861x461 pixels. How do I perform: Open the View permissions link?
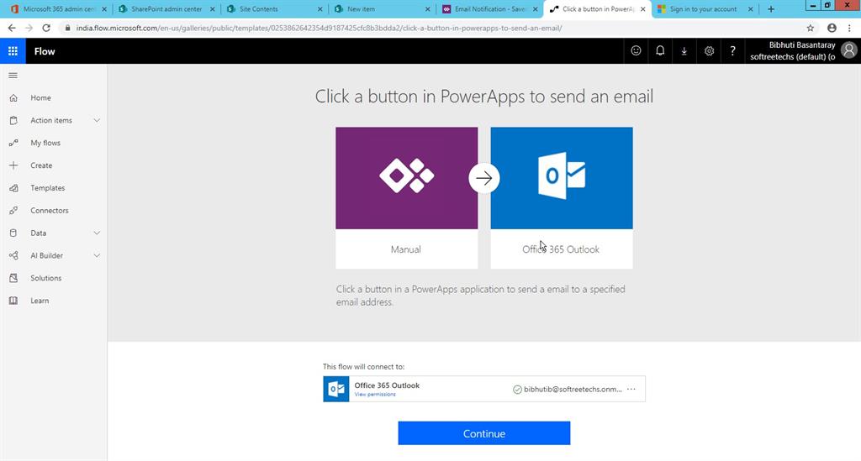(375, 394)
